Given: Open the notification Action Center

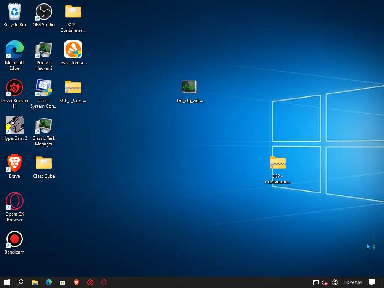Looking at the screenshot, I should tap(372, 282).
